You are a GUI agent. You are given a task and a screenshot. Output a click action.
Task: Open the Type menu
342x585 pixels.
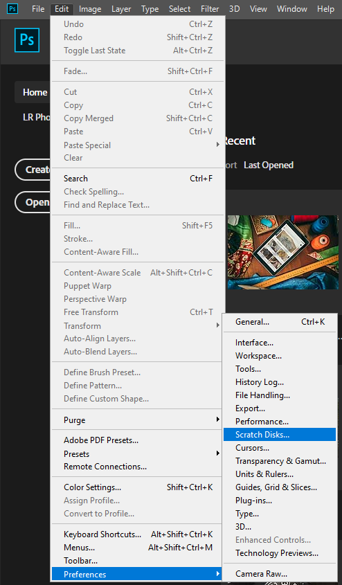point(150,9)
